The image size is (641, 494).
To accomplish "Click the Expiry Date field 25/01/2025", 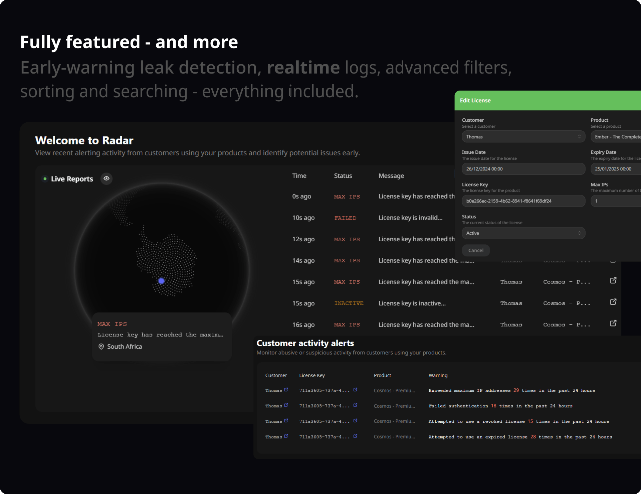I will tap(616, 169).
